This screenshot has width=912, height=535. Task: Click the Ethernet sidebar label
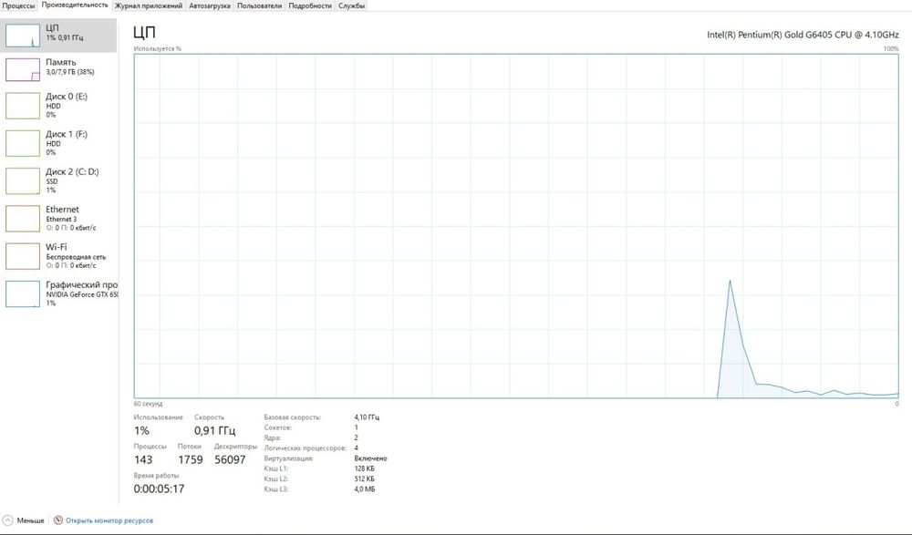click(62, 210)
